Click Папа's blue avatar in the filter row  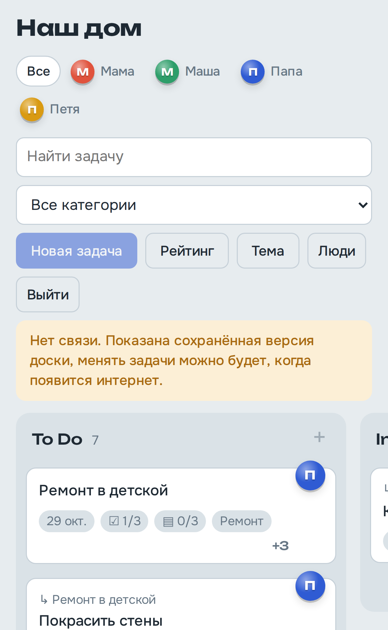coord(253,72)
